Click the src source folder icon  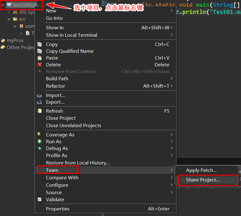15,19
